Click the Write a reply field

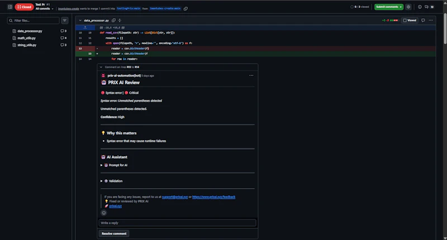[177, 223]
